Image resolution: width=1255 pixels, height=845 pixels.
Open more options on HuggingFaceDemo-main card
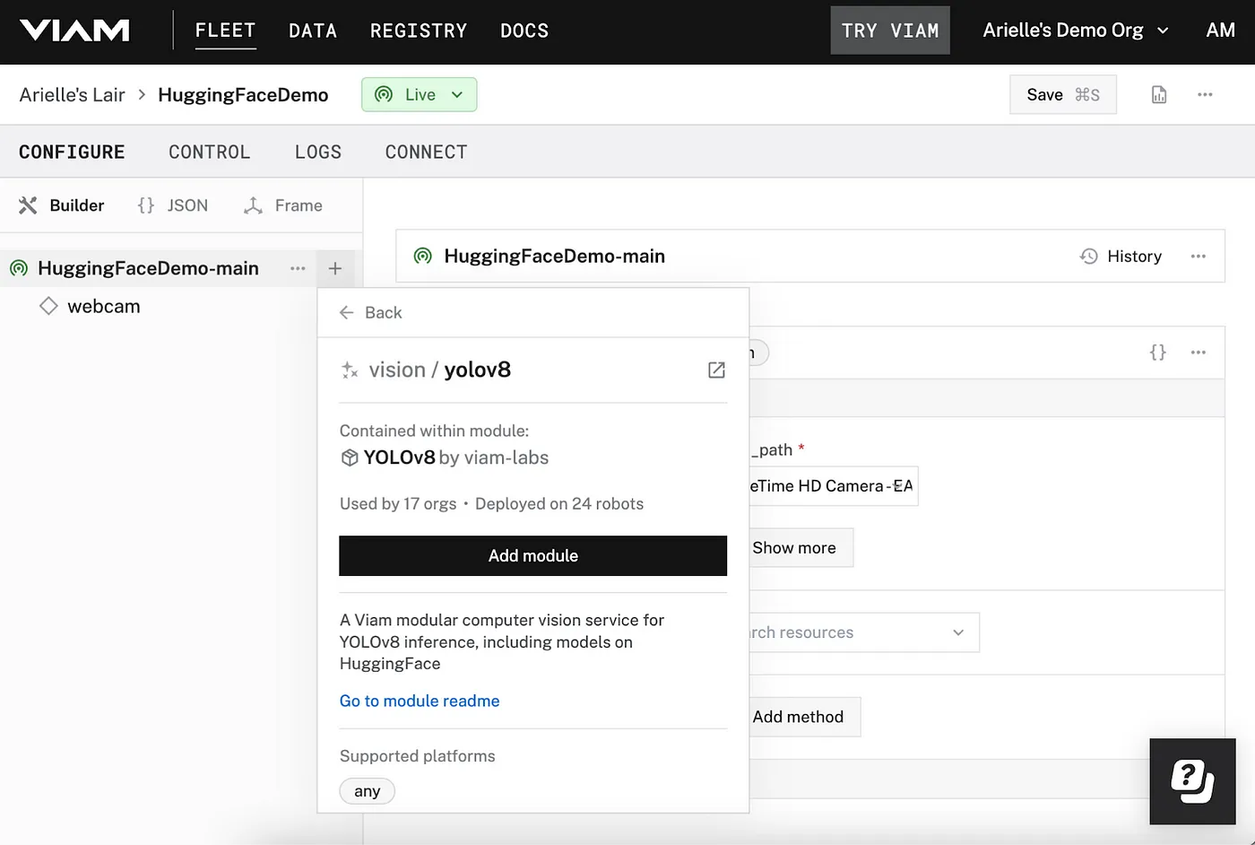1199,257
